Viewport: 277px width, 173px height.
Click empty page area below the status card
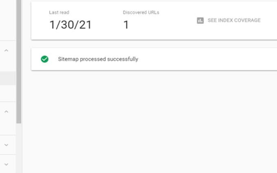149,122
